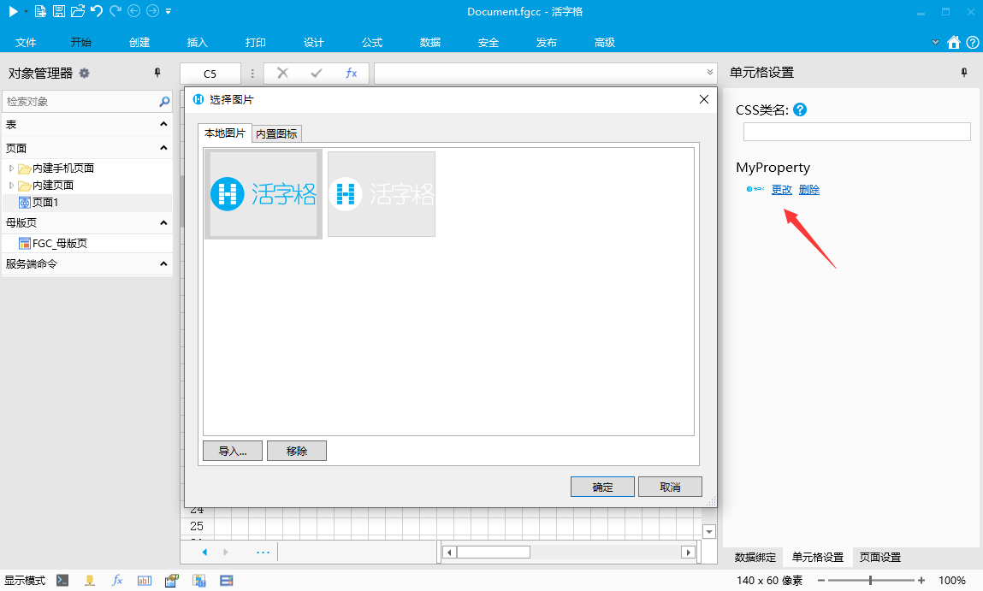Open the run options dropdown arrow
The height and width of the screenshot is (591, 983).
point(26,11)
